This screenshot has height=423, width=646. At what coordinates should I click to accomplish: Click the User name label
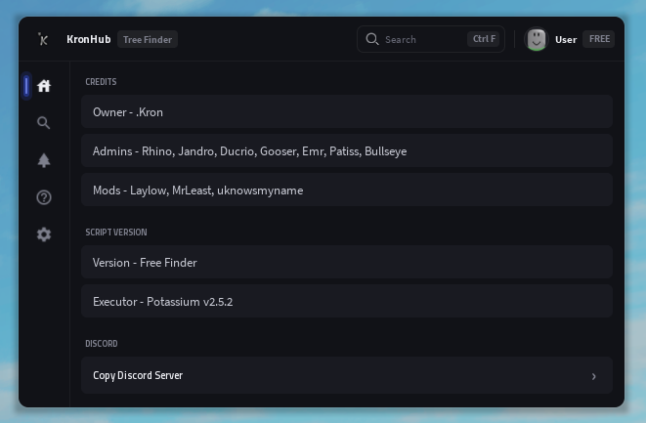566,39
